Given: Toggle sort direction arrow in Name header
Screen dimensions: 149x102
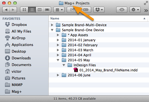Looking at the screenshot, I should pyautogui.click(x=144, y=18).
